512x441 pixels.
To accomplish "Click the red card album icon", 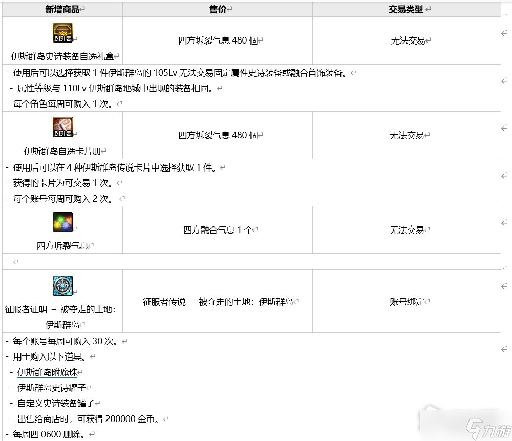I will [x=62, y=127].
